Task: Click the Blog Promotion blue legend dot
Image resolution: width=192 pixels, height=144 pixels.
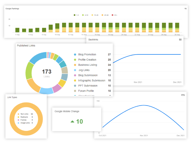Action: [x=75, y=55]
